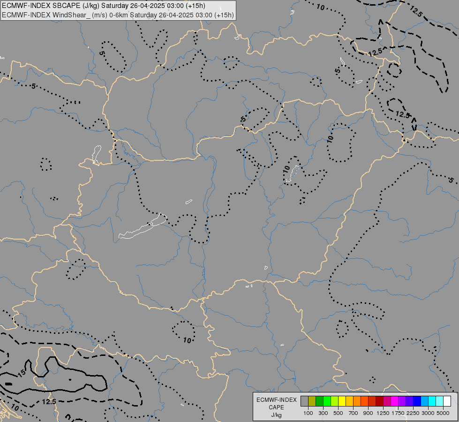Click the bright magenta legend swatch
459x422 pixels.
pyautogui.click(x=395, y=401)
